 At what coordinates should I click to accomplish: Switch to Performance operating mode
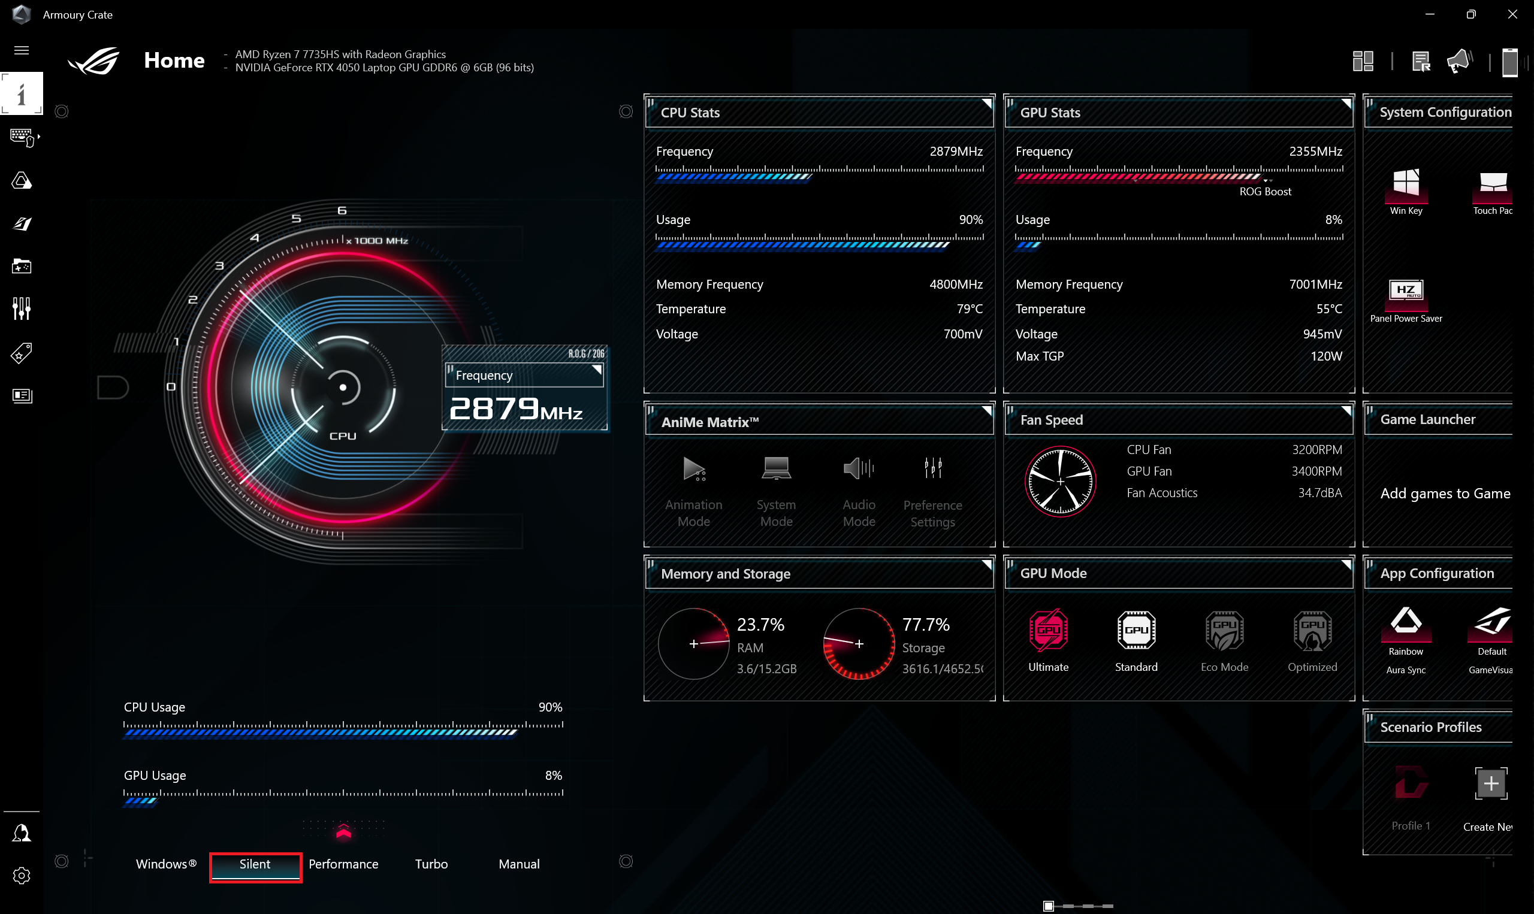[343, 864]
